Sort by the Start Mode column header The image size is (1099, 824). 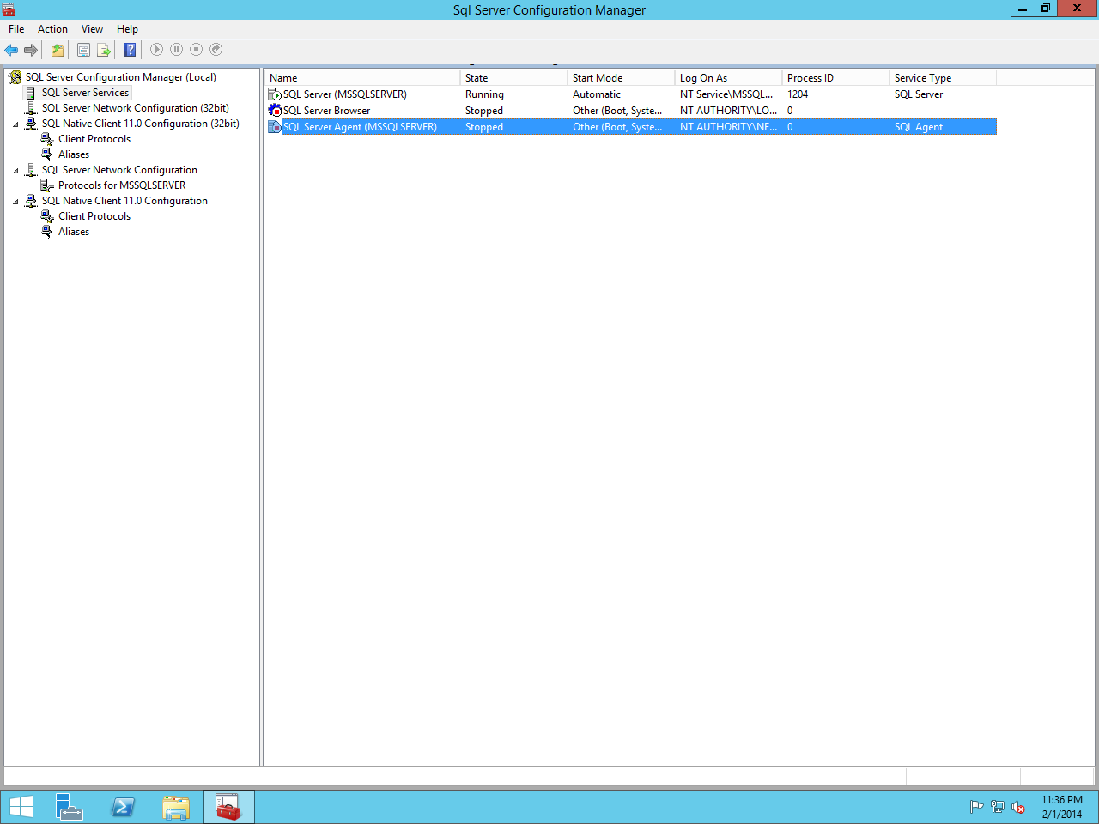click(x=621, y=77)
